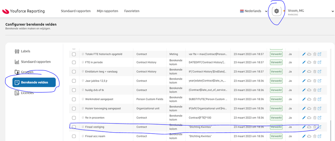Click the 'Contract[FTE]*100' formula cell

[200, 118]
